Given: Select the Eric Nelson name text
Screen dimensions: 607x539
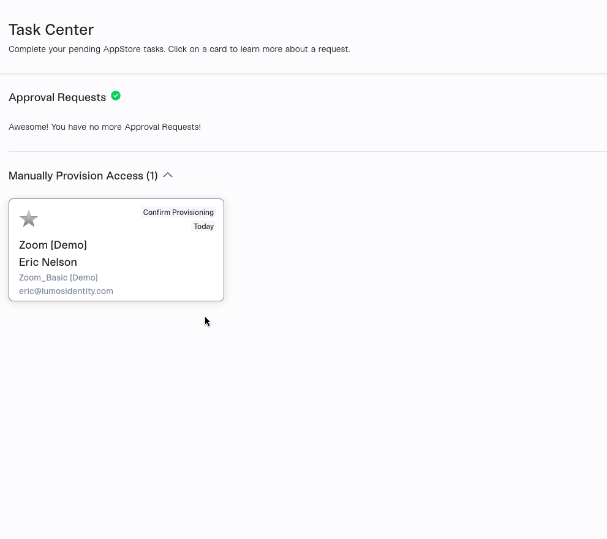Looking at the screenshot, I should (48, 262).
